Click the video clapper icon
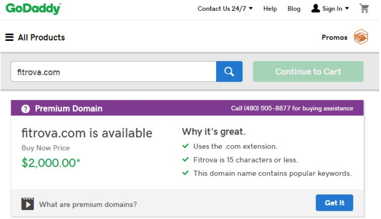381x219 pixels. 27,204
